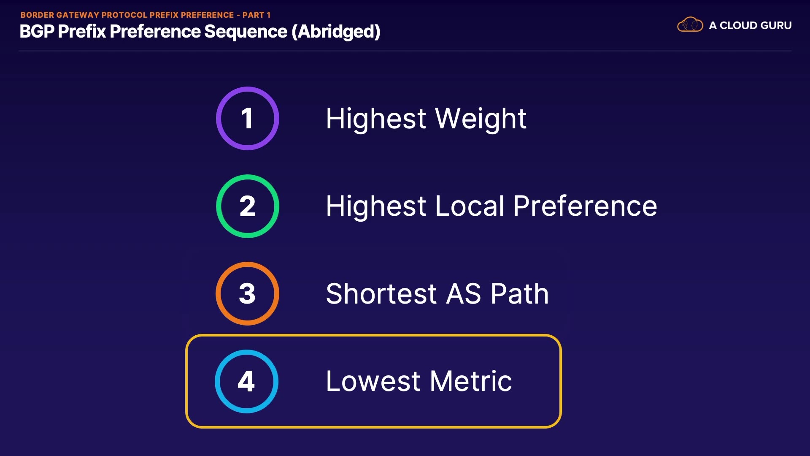Click the orange circle numbered 3
Screen dimensions: 810x456
pyautogui.click(x=247, y=293)
